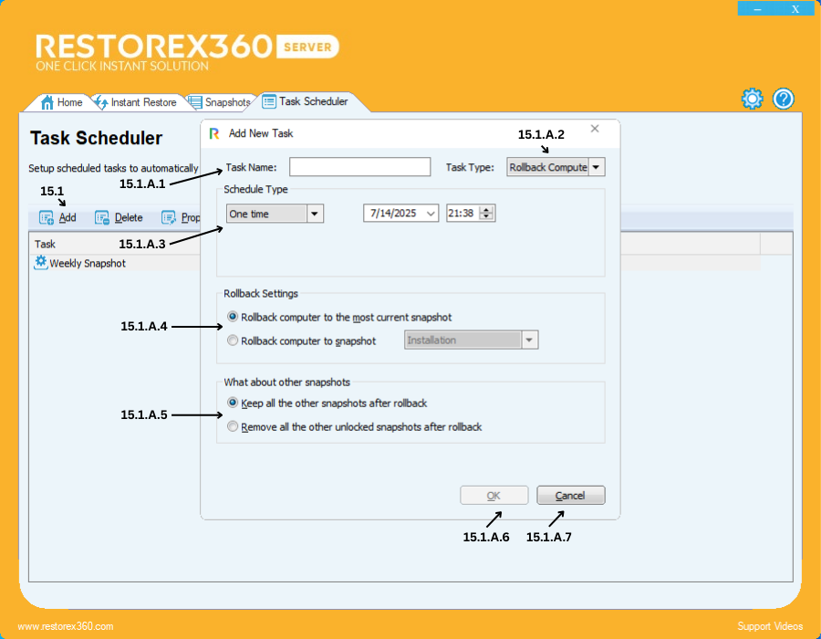Image resolution: width=821 pixels, height=639 pixels.
Task: Click the 21:38 time field
Action: [x=462, y=214]
